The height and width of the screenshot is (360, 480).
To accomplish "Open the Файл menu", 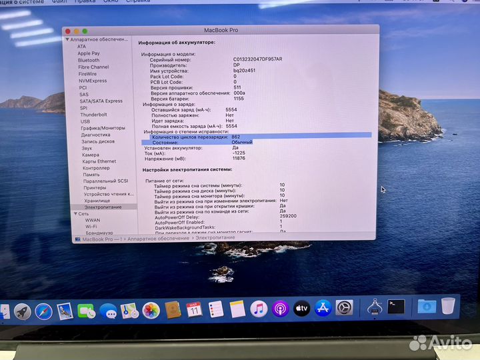I will tap(59, 1).
